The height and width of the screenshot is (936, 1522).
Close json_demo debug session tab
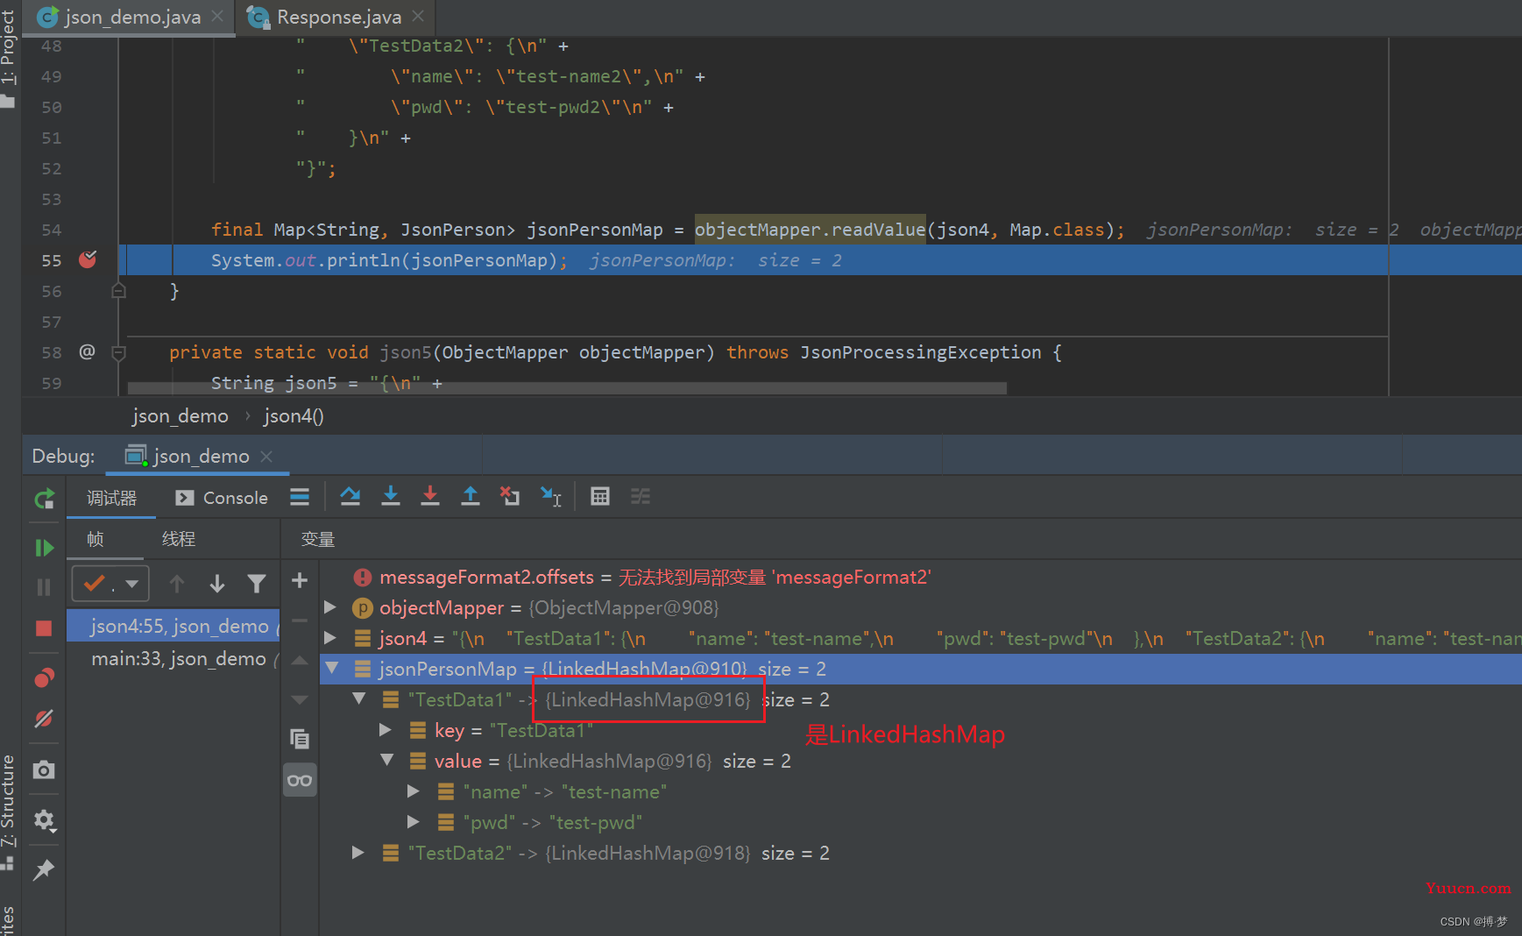tap(267, 456)
